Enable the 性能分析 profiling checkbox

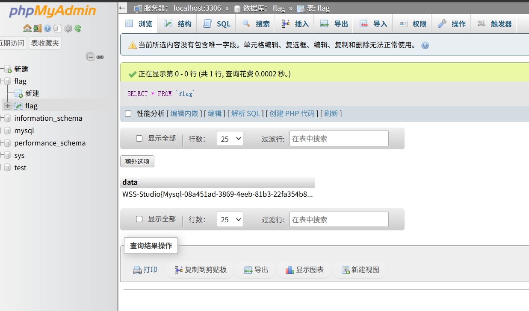[x=128, y=113]
